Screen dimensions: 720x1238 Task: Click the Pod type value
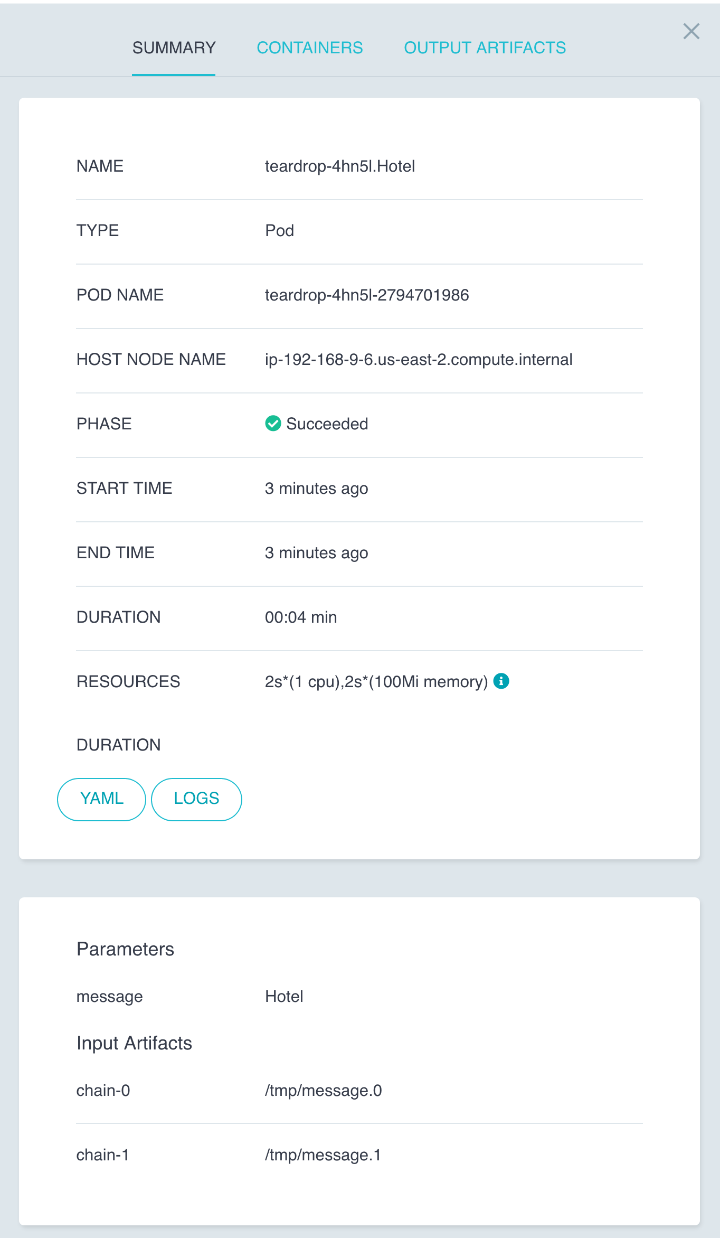pyautogui.click(x=279, y=230)
